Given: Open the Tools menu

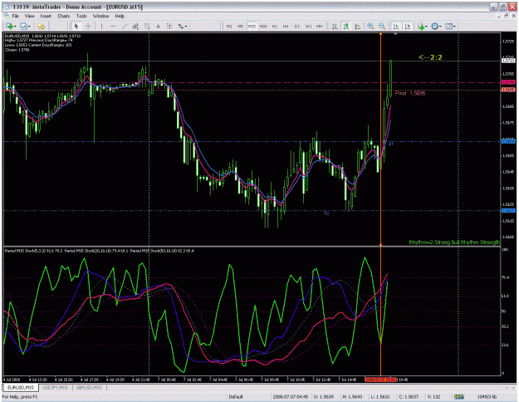Looking at the screenshot, I should pyautogui.click(x=81, y=16).
